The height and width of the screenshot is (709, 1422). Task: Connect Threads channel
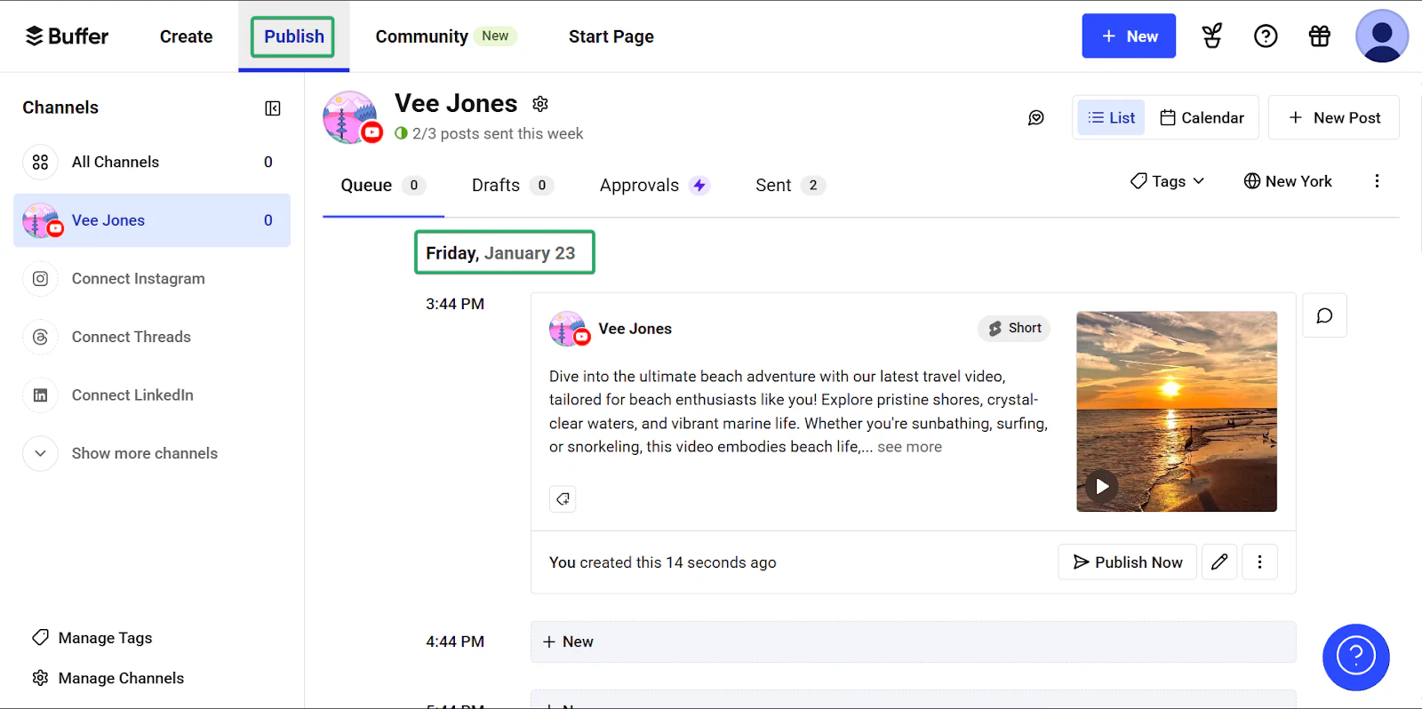click(152, 337)
